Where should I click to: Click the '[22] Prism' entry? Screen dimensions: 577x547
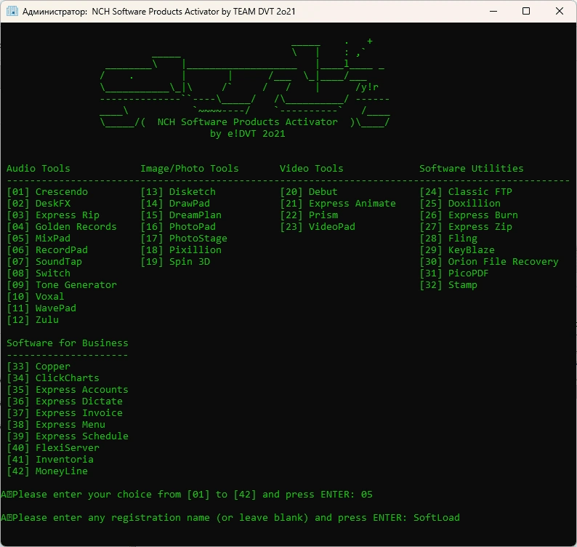tap(309, 215)
